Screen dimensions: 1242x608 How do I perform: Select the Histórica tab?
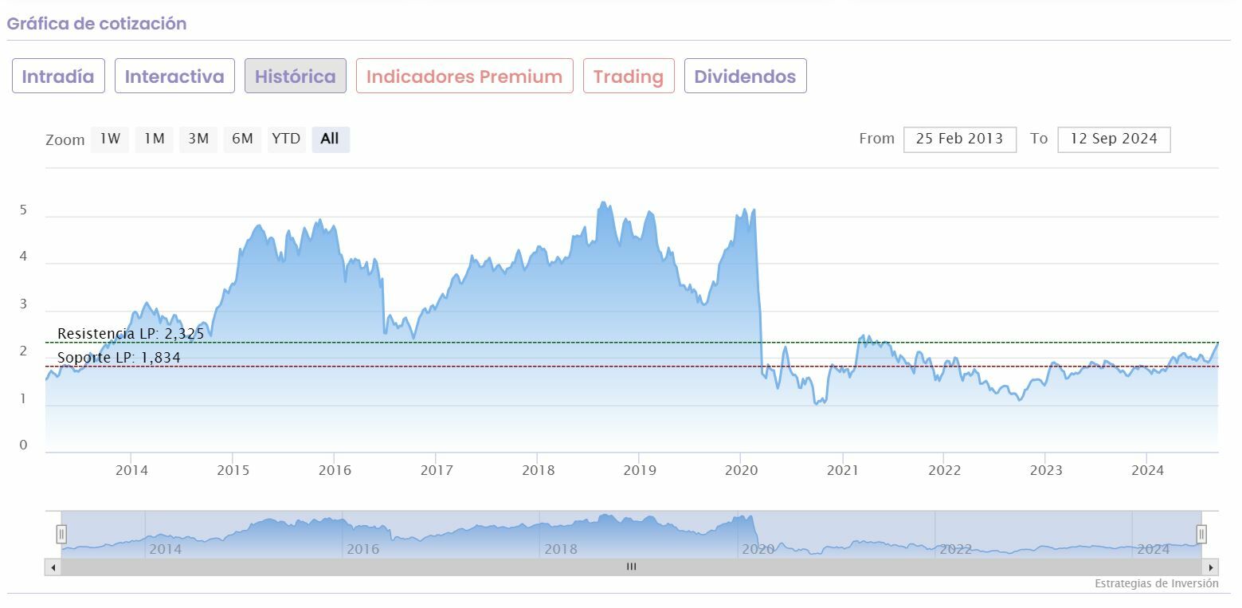[295, 76]
